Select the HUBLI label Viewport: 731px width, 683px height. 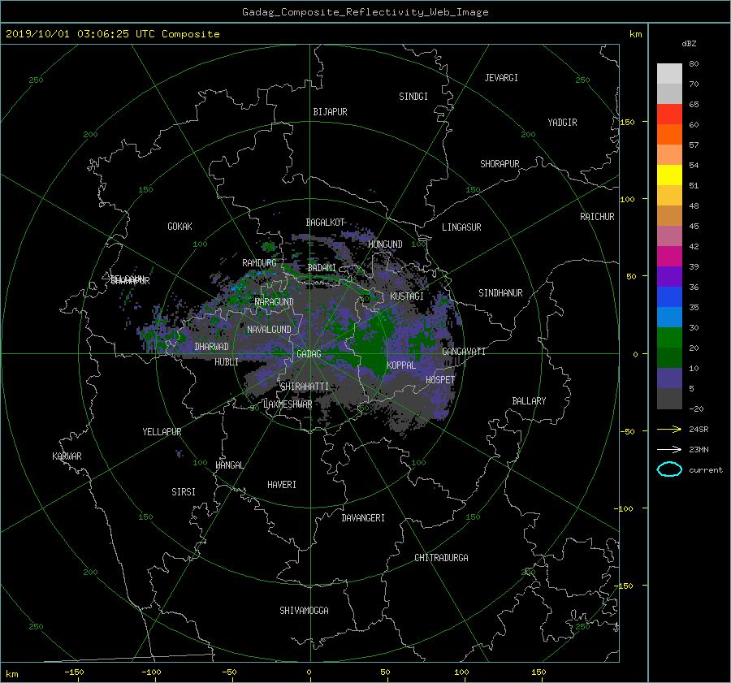(226, 362)
